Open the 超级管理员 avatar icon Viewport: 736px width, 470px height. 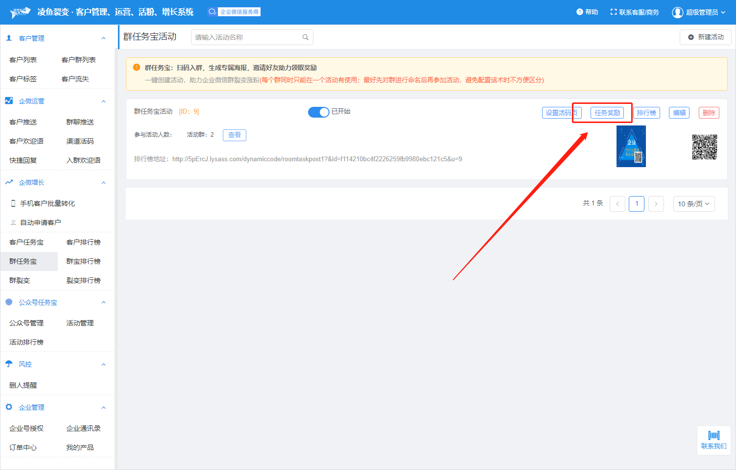(678, 12)
